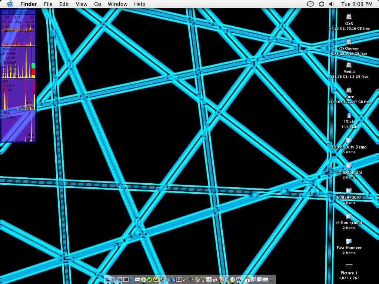Open Fireworks from the dock
379x284 pixels.
tap(156, 280)
